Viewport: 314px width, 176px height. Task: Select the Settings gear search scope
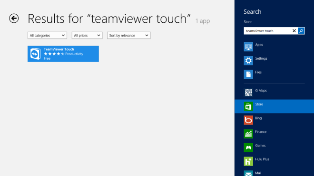pyautogui.click(x=248, y=61)
